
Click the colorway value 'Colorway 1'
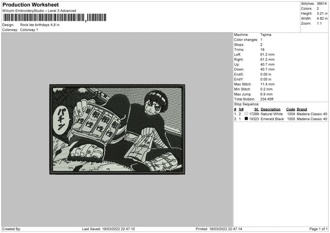click(29, 30)
